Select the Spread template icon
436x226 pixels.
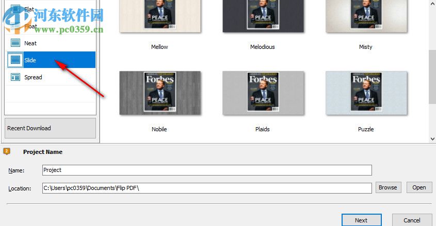click(x=15, y=77)
